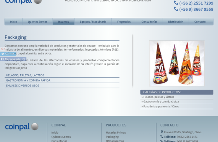Open Gastronomía y comida rápida gallery link
218x142 pixels.
(x=177, y=102)
